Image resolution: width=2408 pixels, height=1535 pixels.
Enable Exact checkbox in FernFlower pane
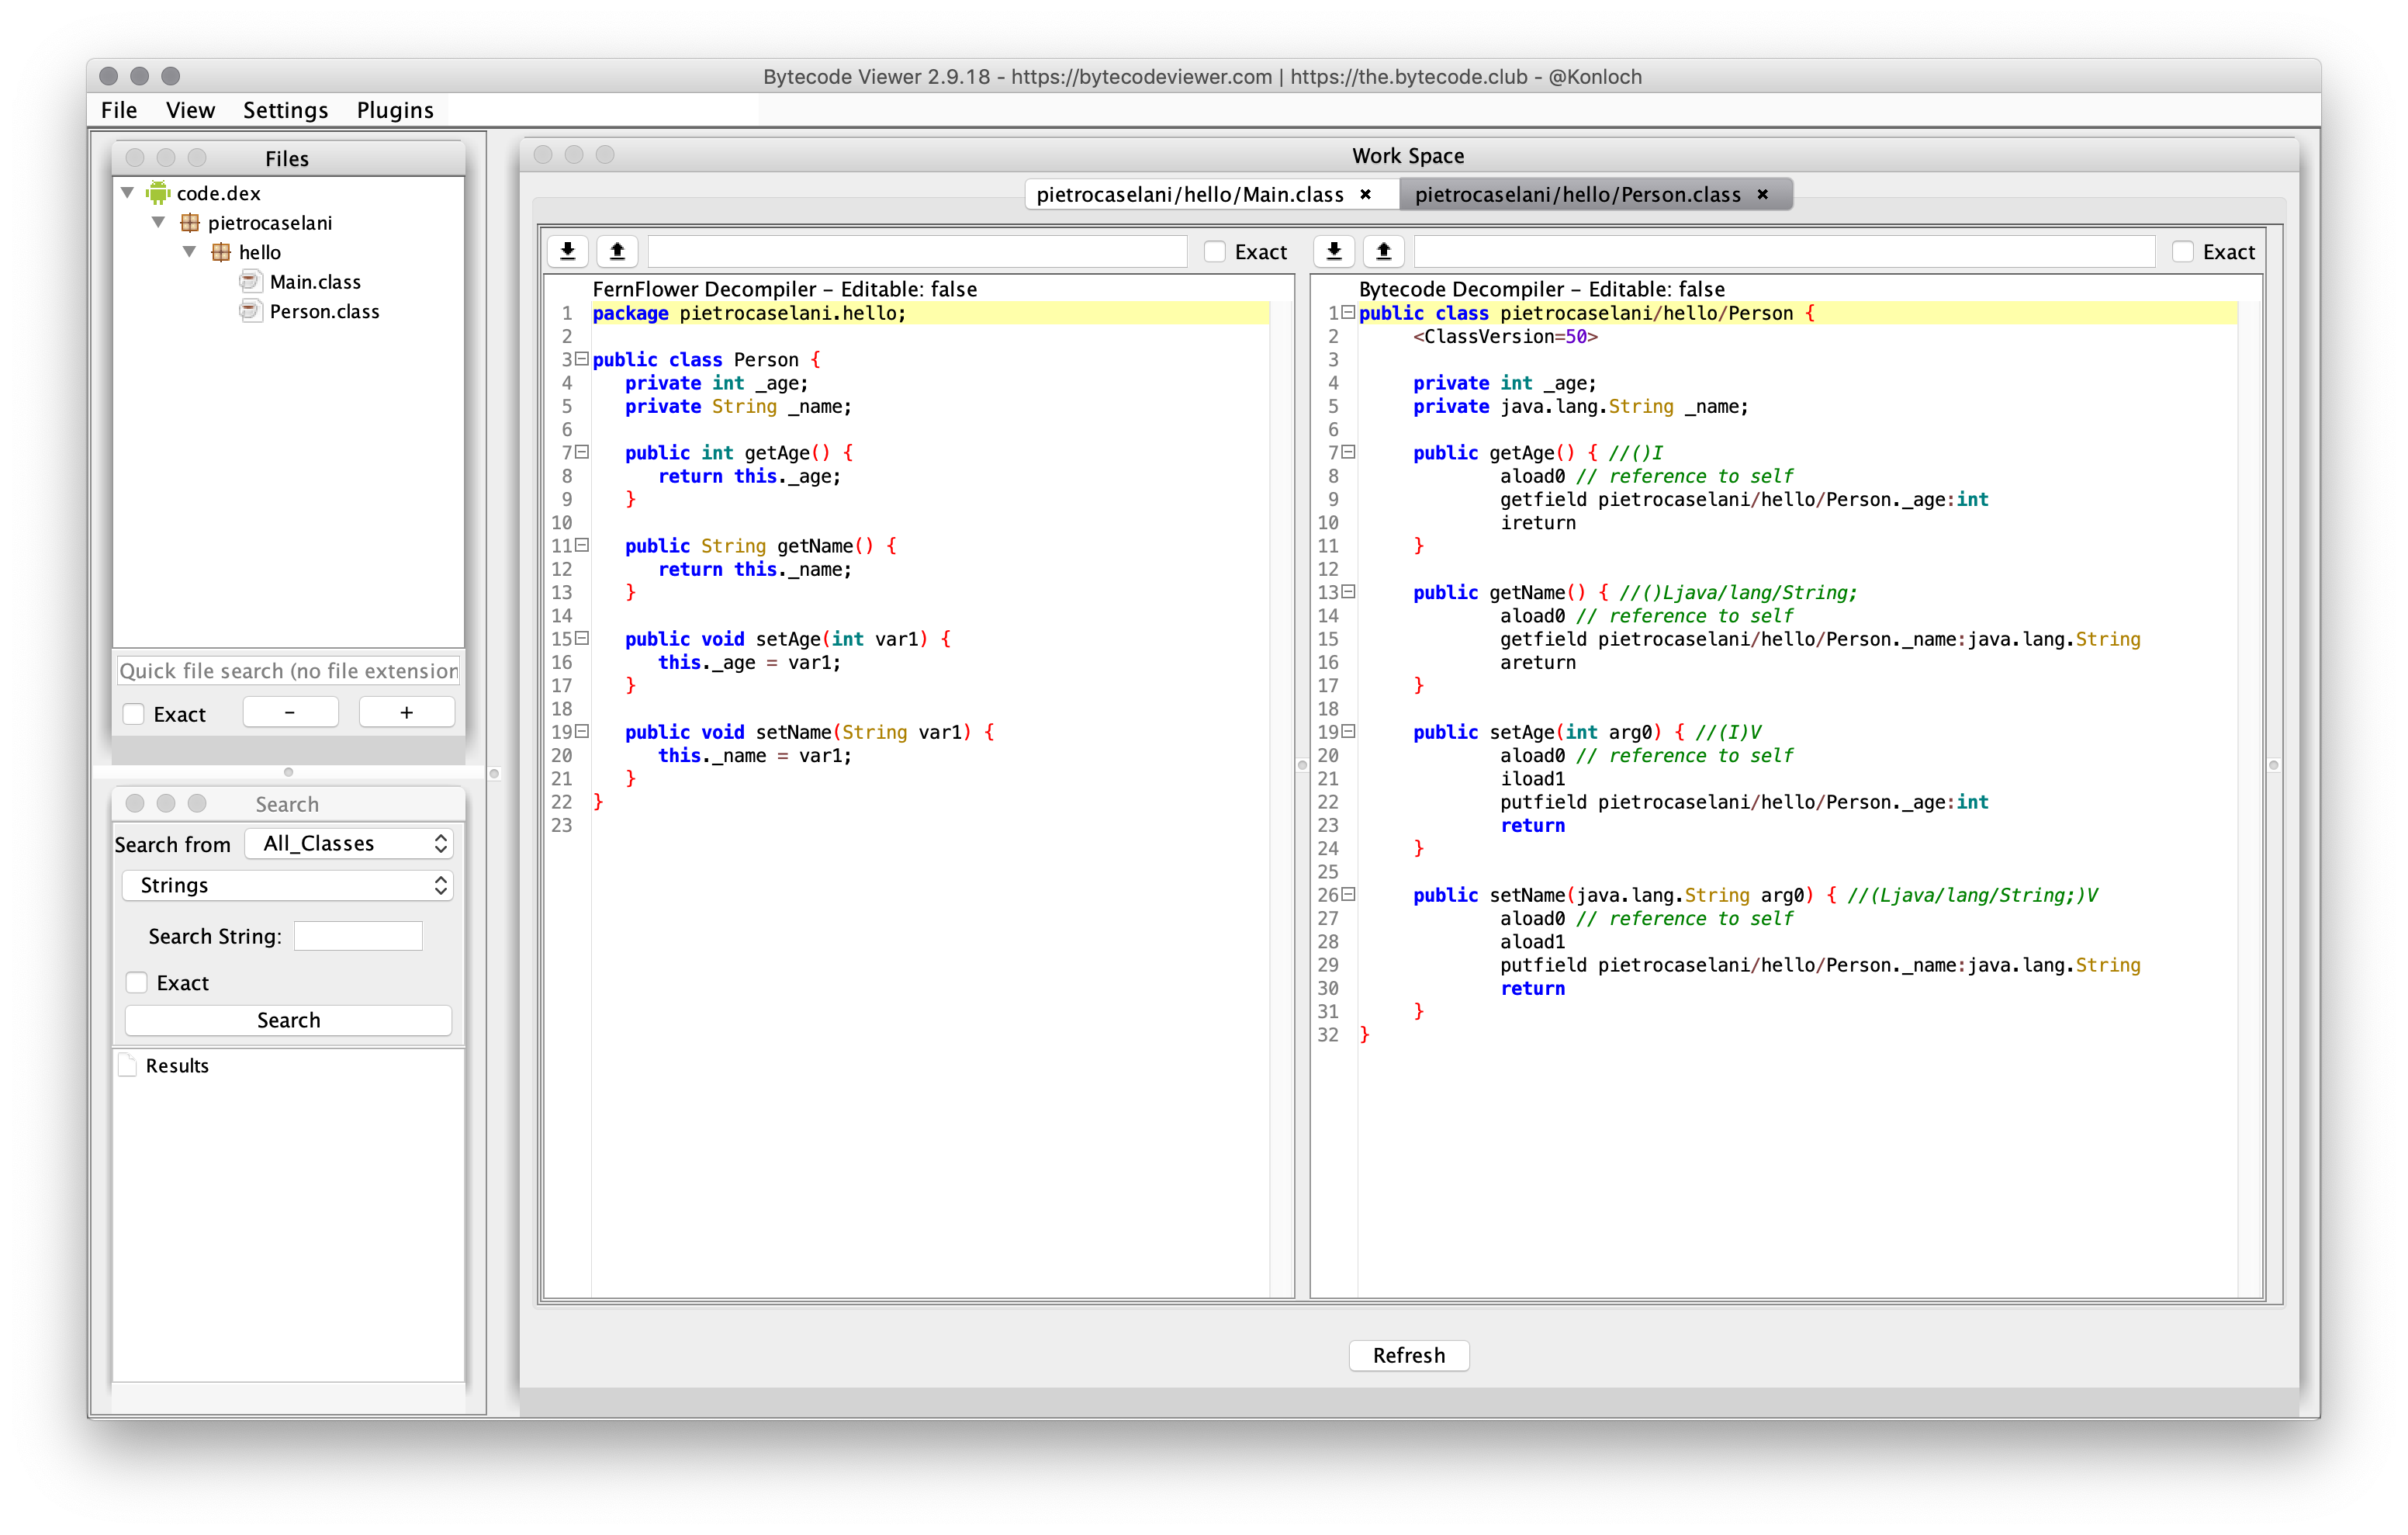pyautogui.click(x=1215, y=252)
